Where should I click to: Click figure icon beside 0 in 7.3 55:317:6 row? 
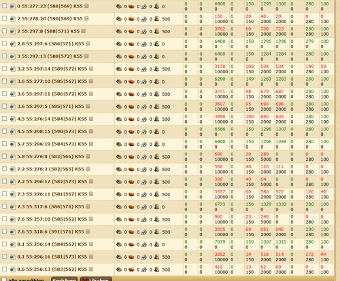coord(156,207)
